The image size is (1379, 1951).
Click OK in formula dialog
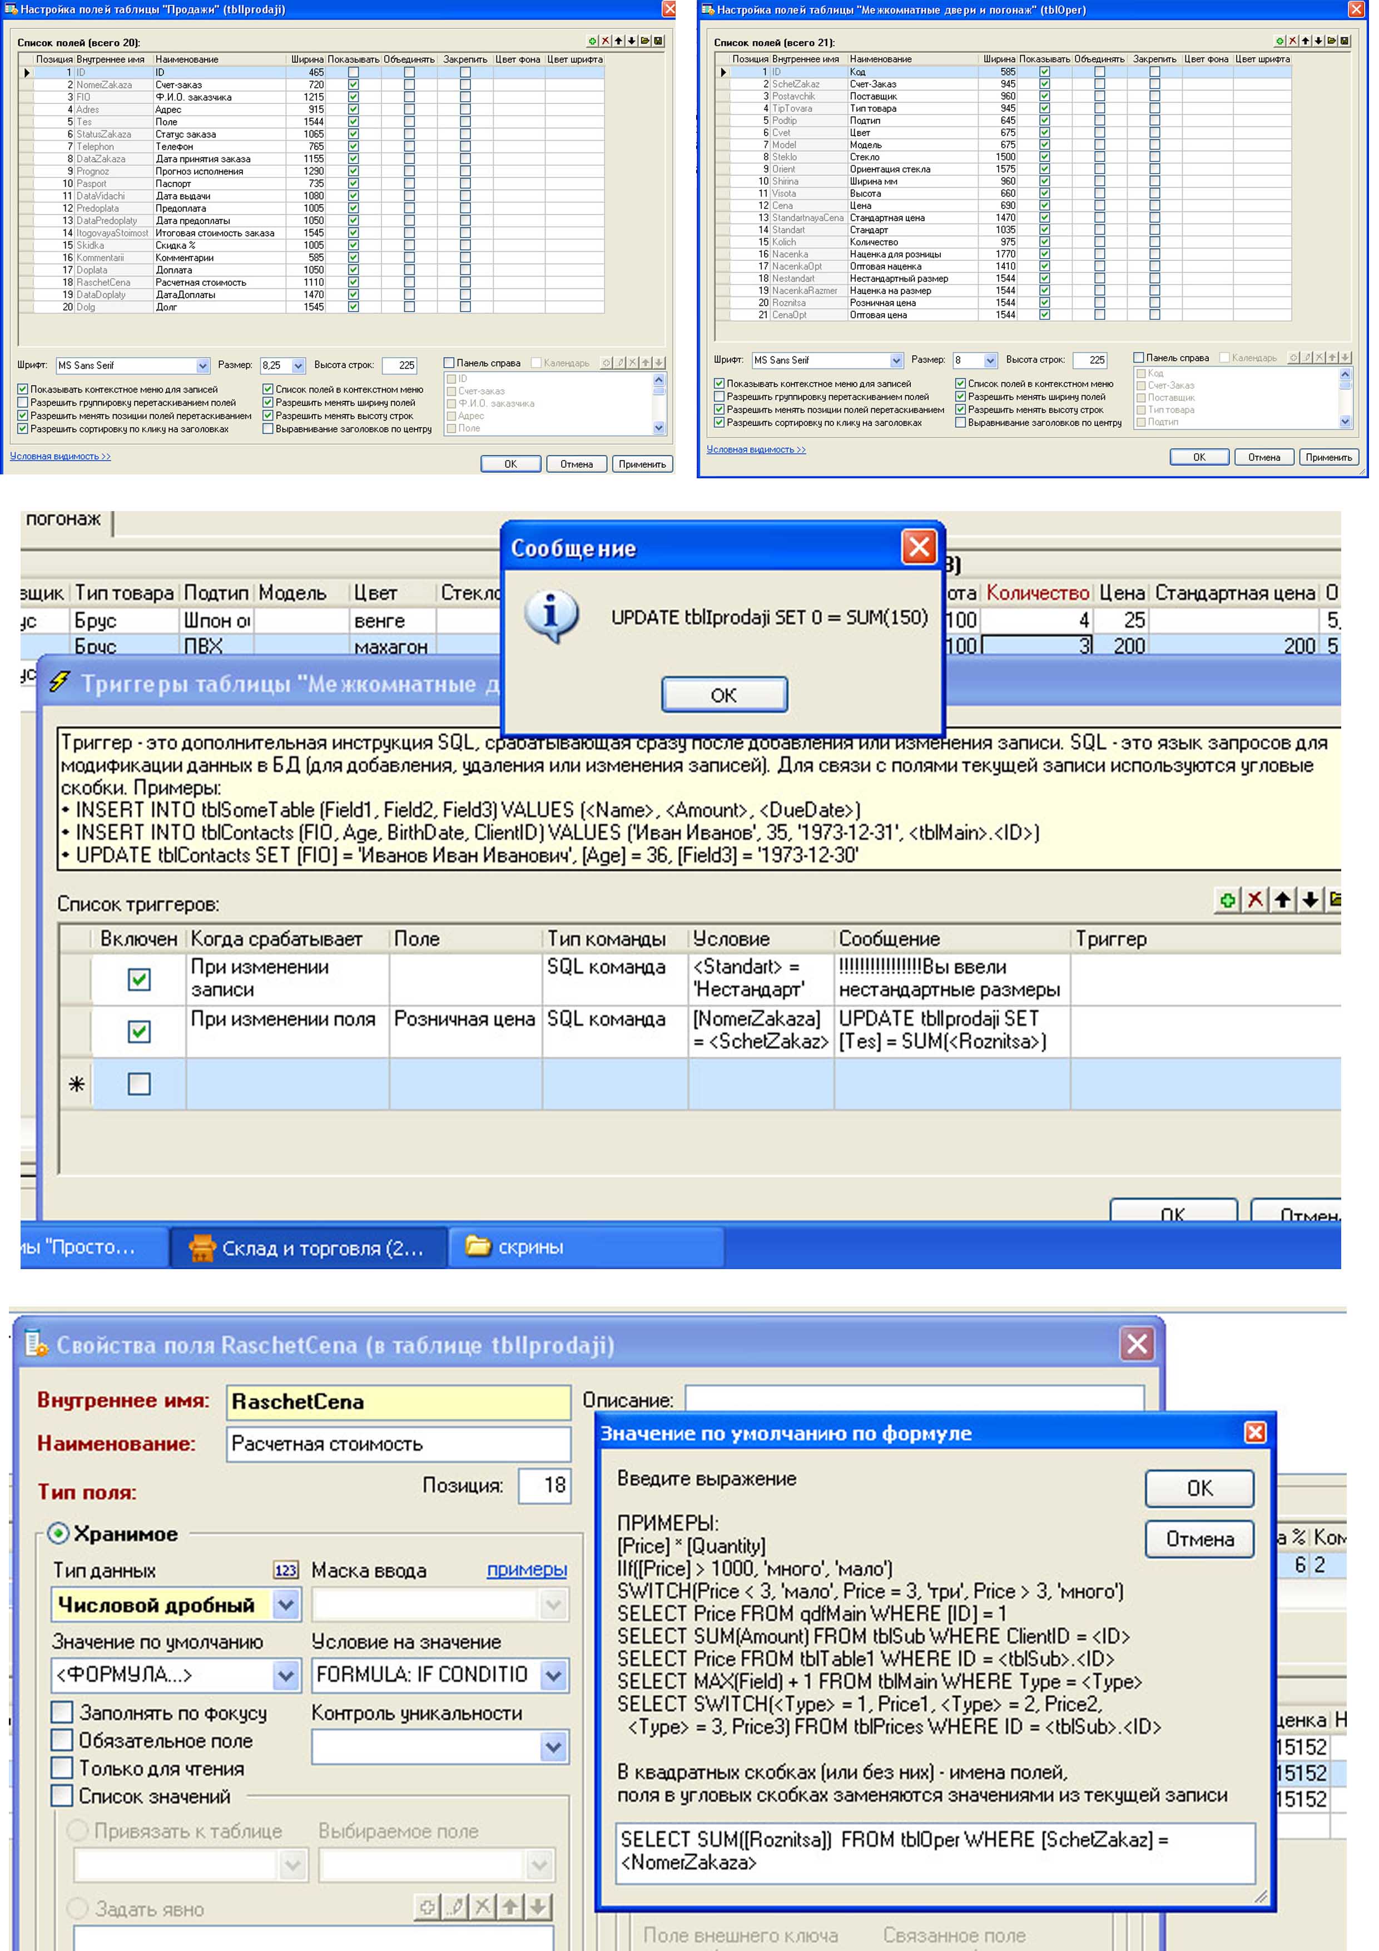coord(1199,1488)
